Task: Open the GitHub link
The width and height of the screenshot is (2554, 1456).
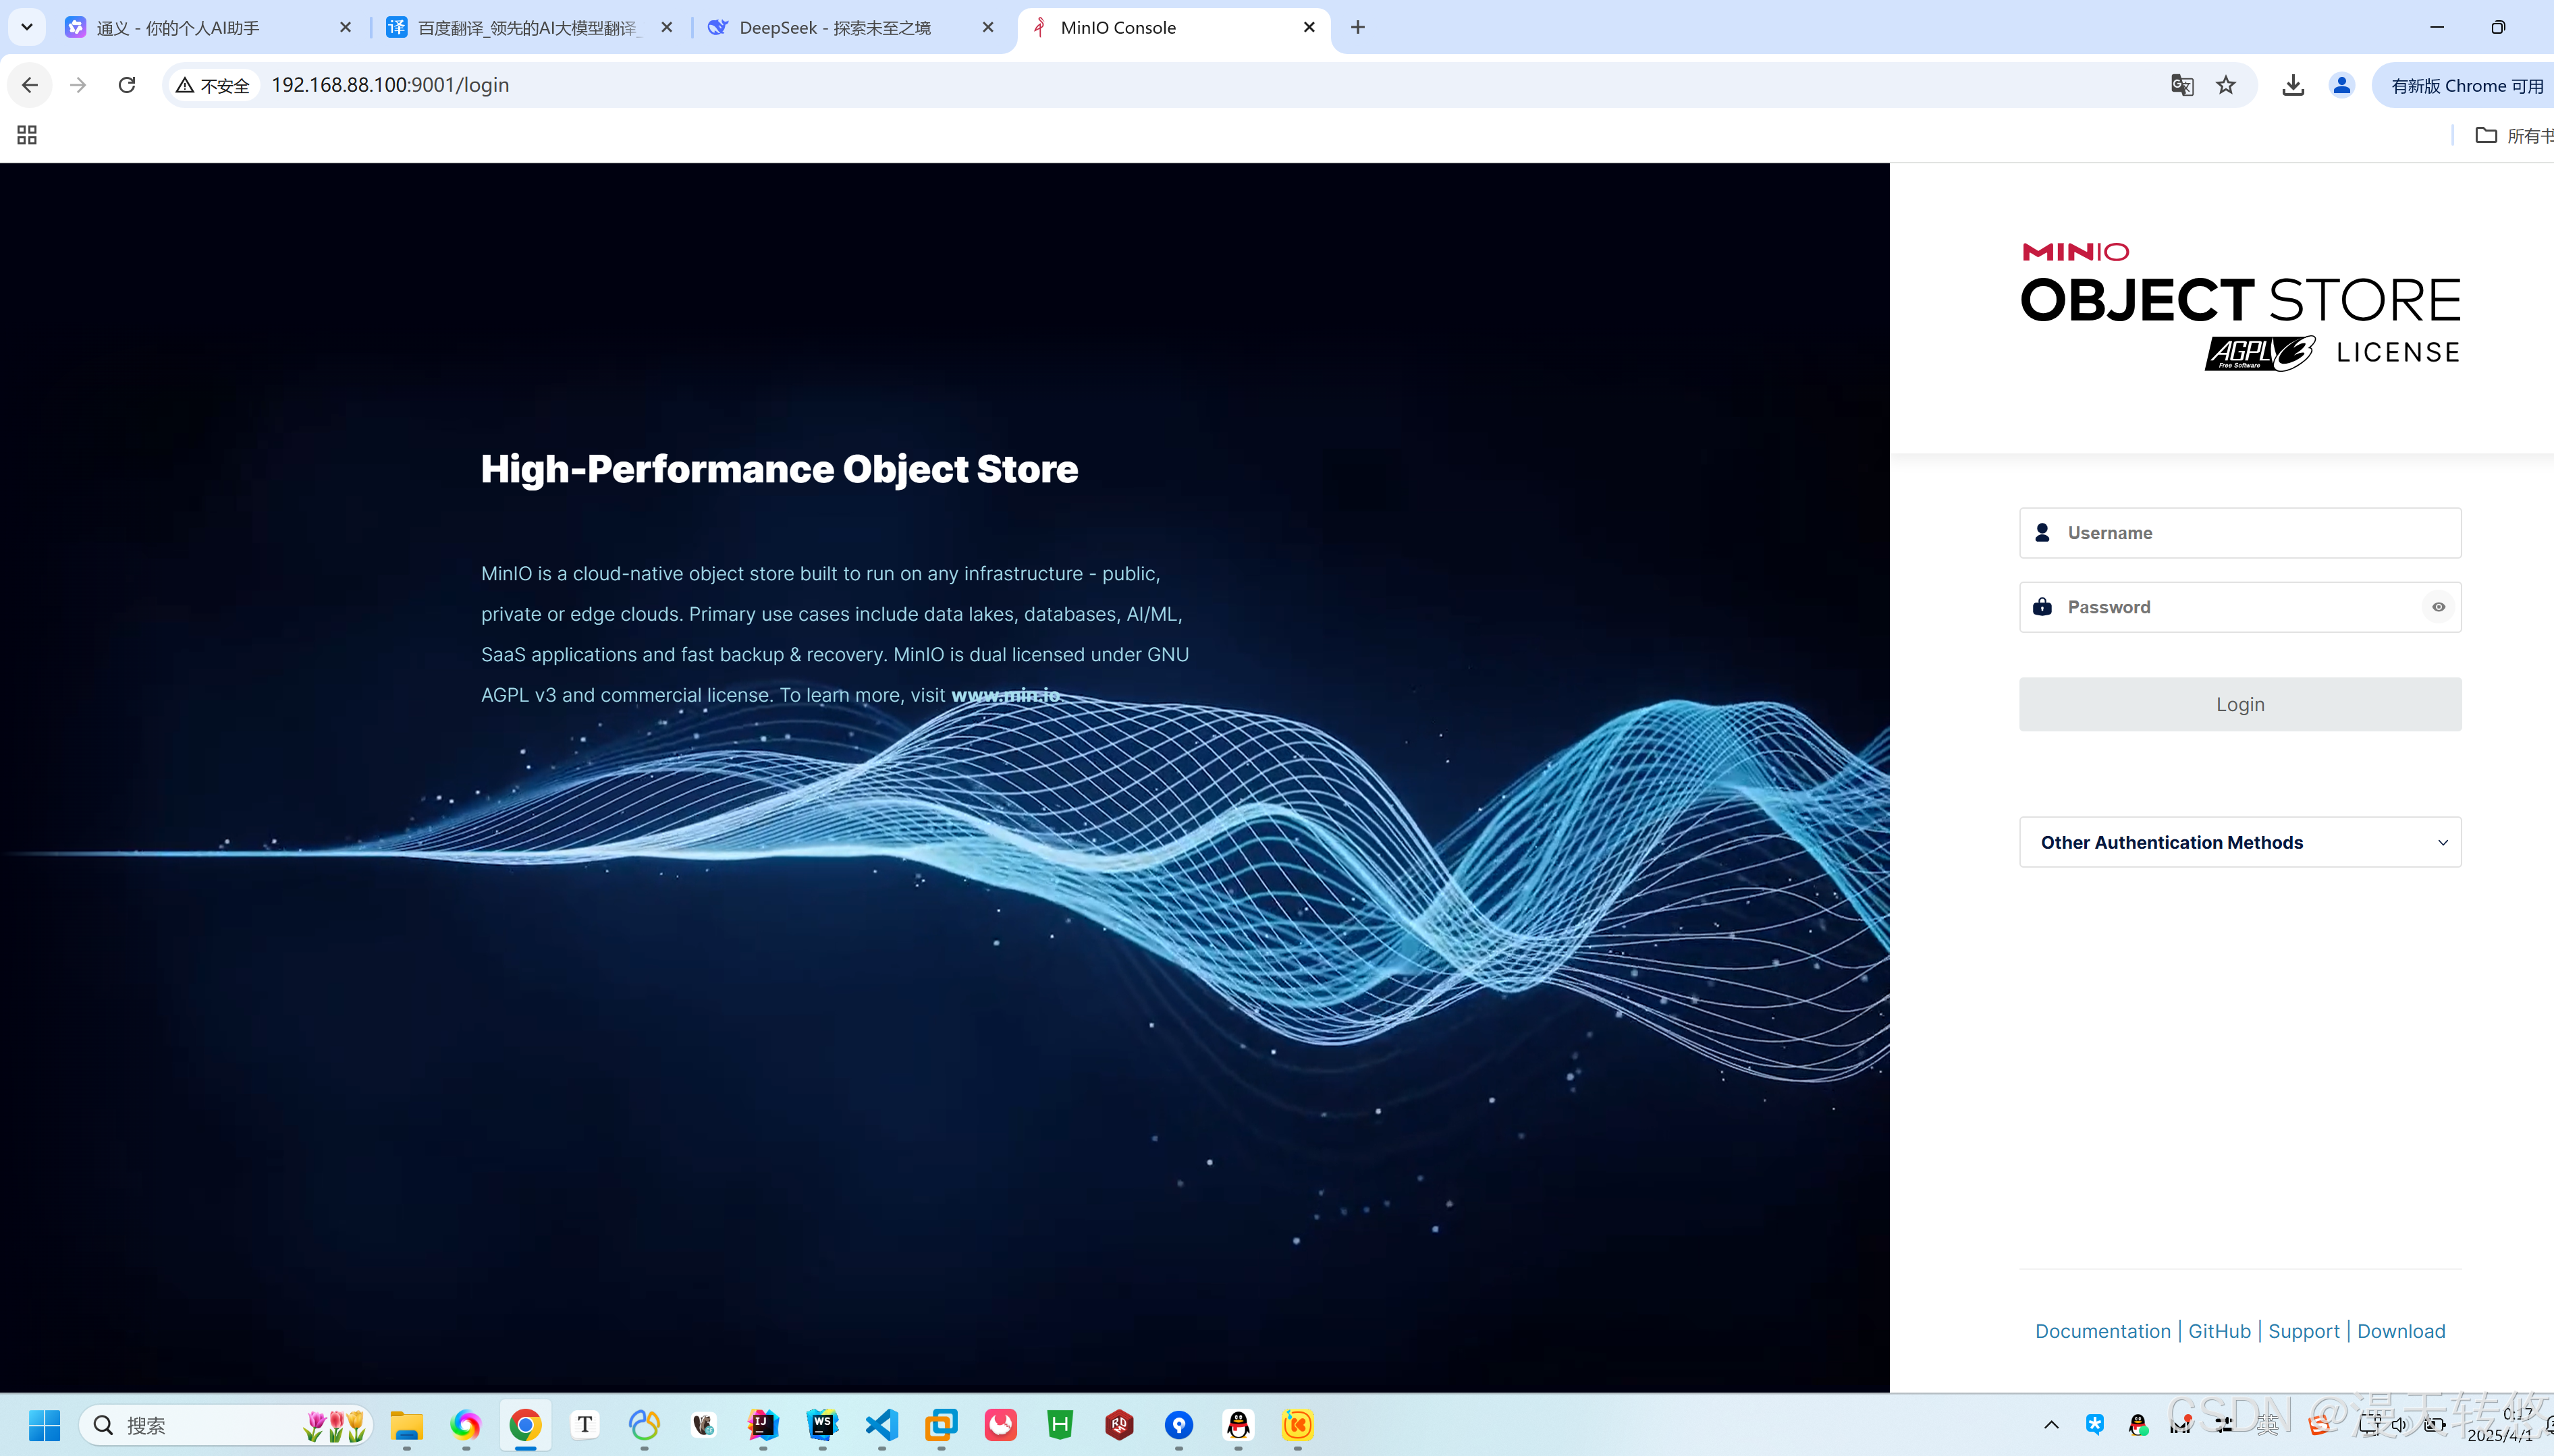Action: pyautogui.click(x=2218, y=1331)
